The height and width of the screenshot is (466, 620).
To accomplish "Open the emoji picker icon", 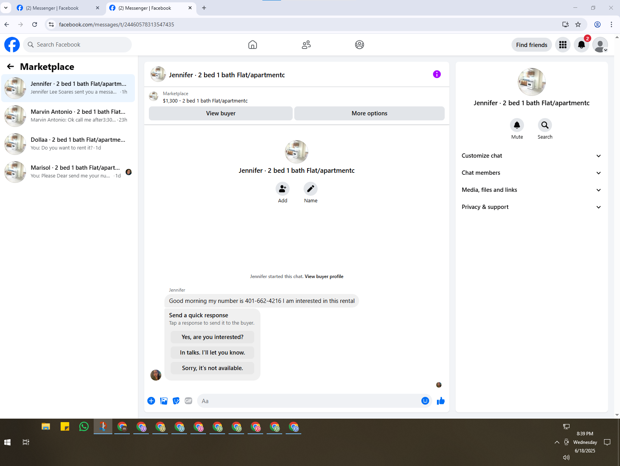I will 425,401.
